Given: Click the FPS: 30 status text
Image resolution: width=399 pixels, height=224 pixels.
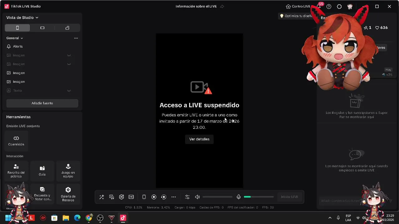Looking at the screenshot, I should [268, 207].
